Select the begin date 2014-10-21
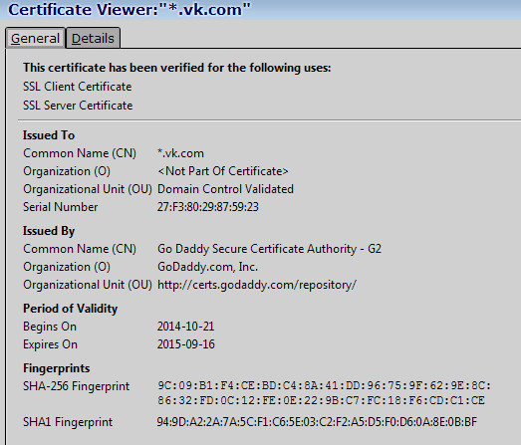This screenshot has width=521, height=445. coord(185,327)
